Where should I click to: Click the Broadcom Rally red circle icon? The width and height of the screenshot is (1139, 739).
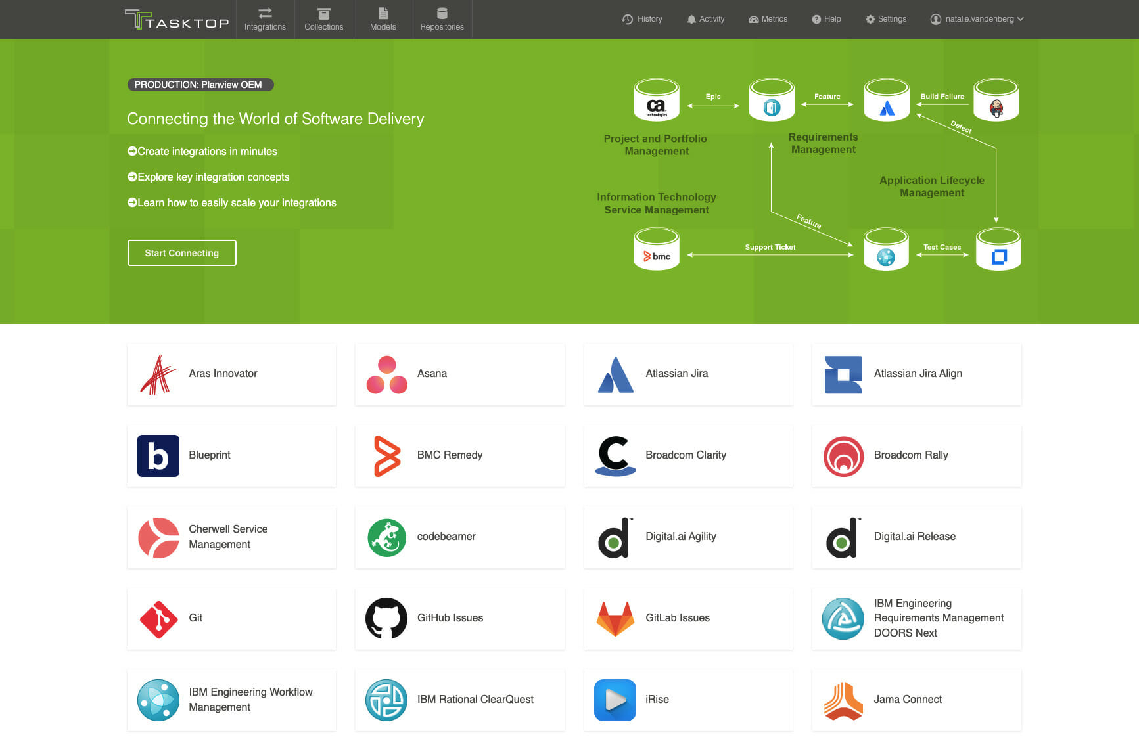click(843, 456)
